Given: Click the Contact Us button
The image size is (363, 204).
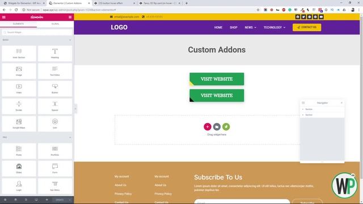Looking at the screenshot, I should (x=307, y=27).
